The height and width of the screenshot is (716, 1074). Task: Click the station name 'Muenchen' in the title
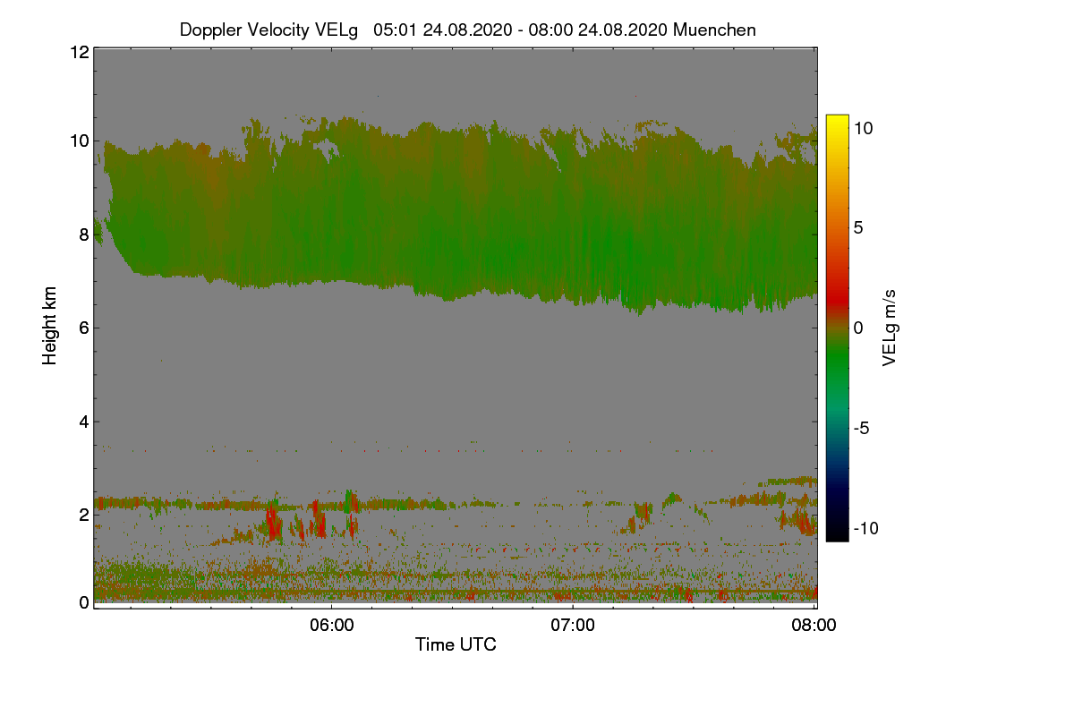(x=714, y=30)
